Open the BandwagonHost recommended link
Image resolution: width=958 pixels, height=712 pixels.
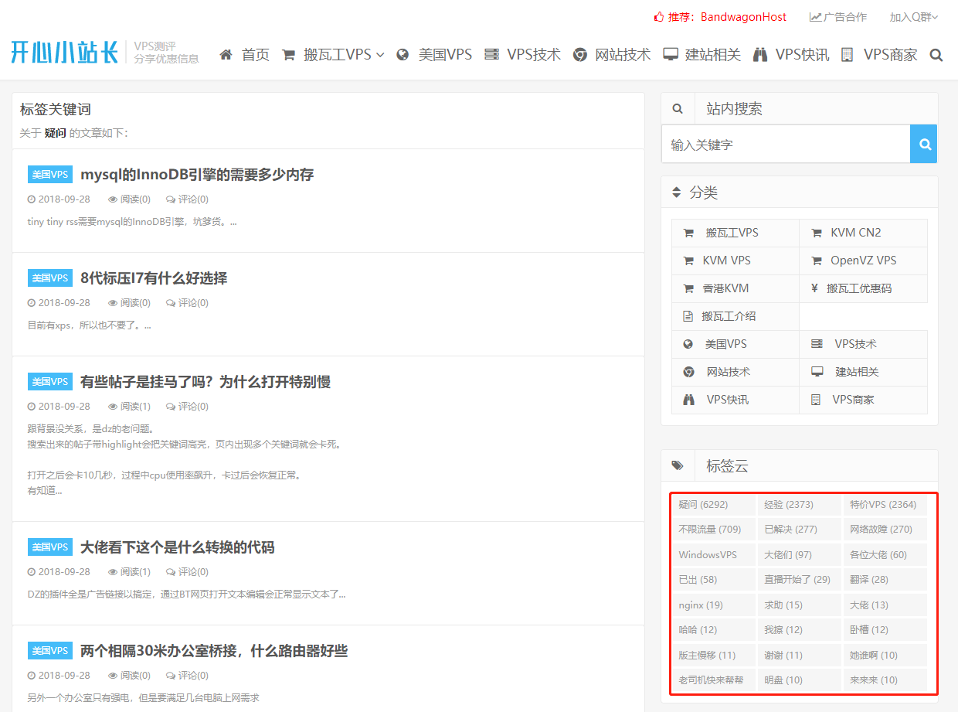(743, 17)
